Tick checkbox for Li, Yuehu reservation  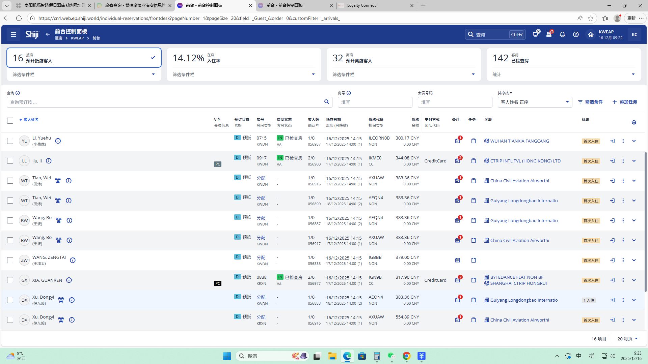tap(10, 141)
